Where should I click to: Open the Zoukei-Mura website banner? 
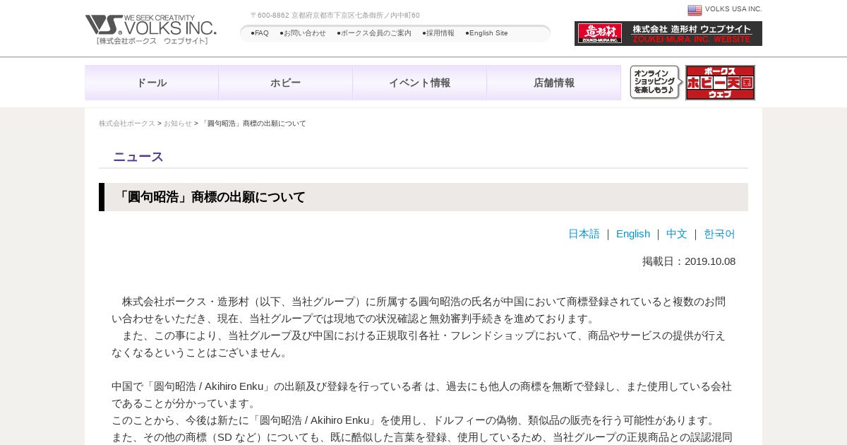pyautogui.click(x=668, y=33)
